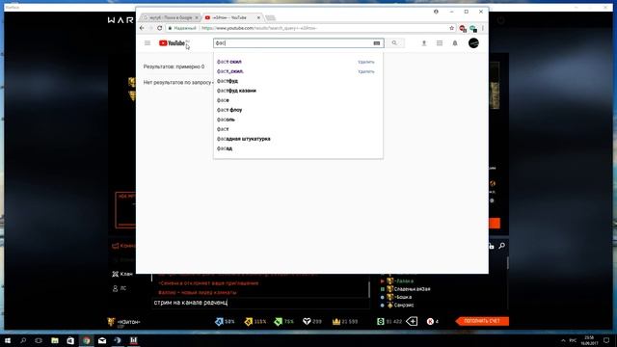
Task: Click the yellow 115% booster icon
Action: (249, 321)
